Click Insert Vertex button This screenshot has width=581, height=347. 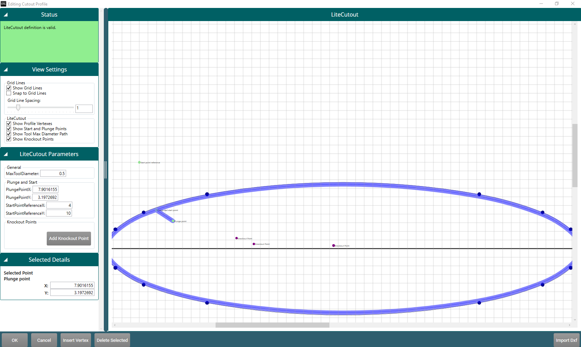[76, 340]
